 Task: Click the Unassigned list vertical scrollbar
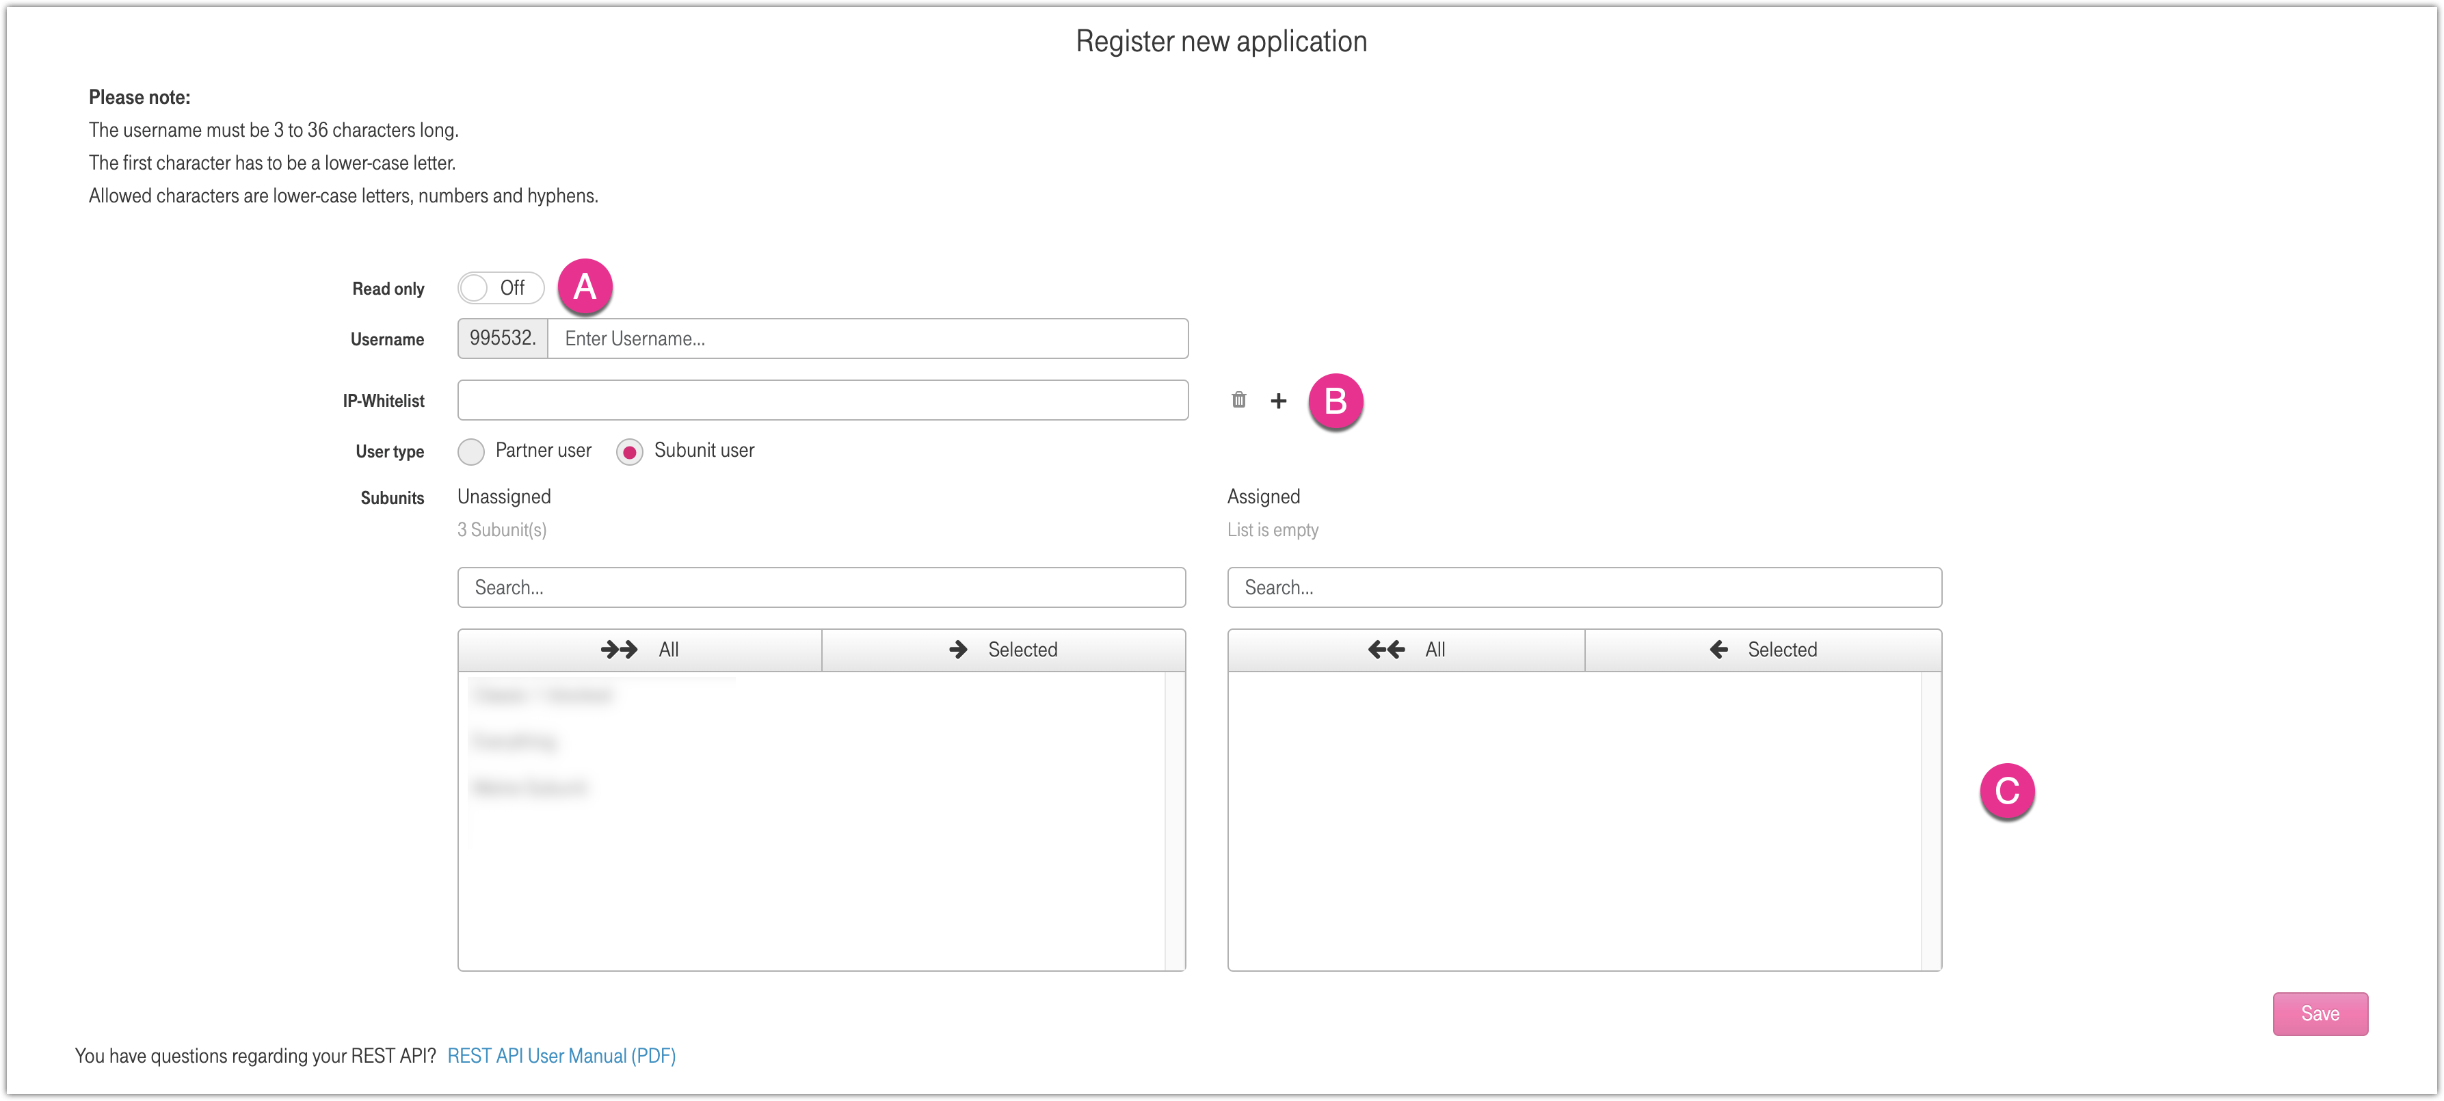(1175, 820)
